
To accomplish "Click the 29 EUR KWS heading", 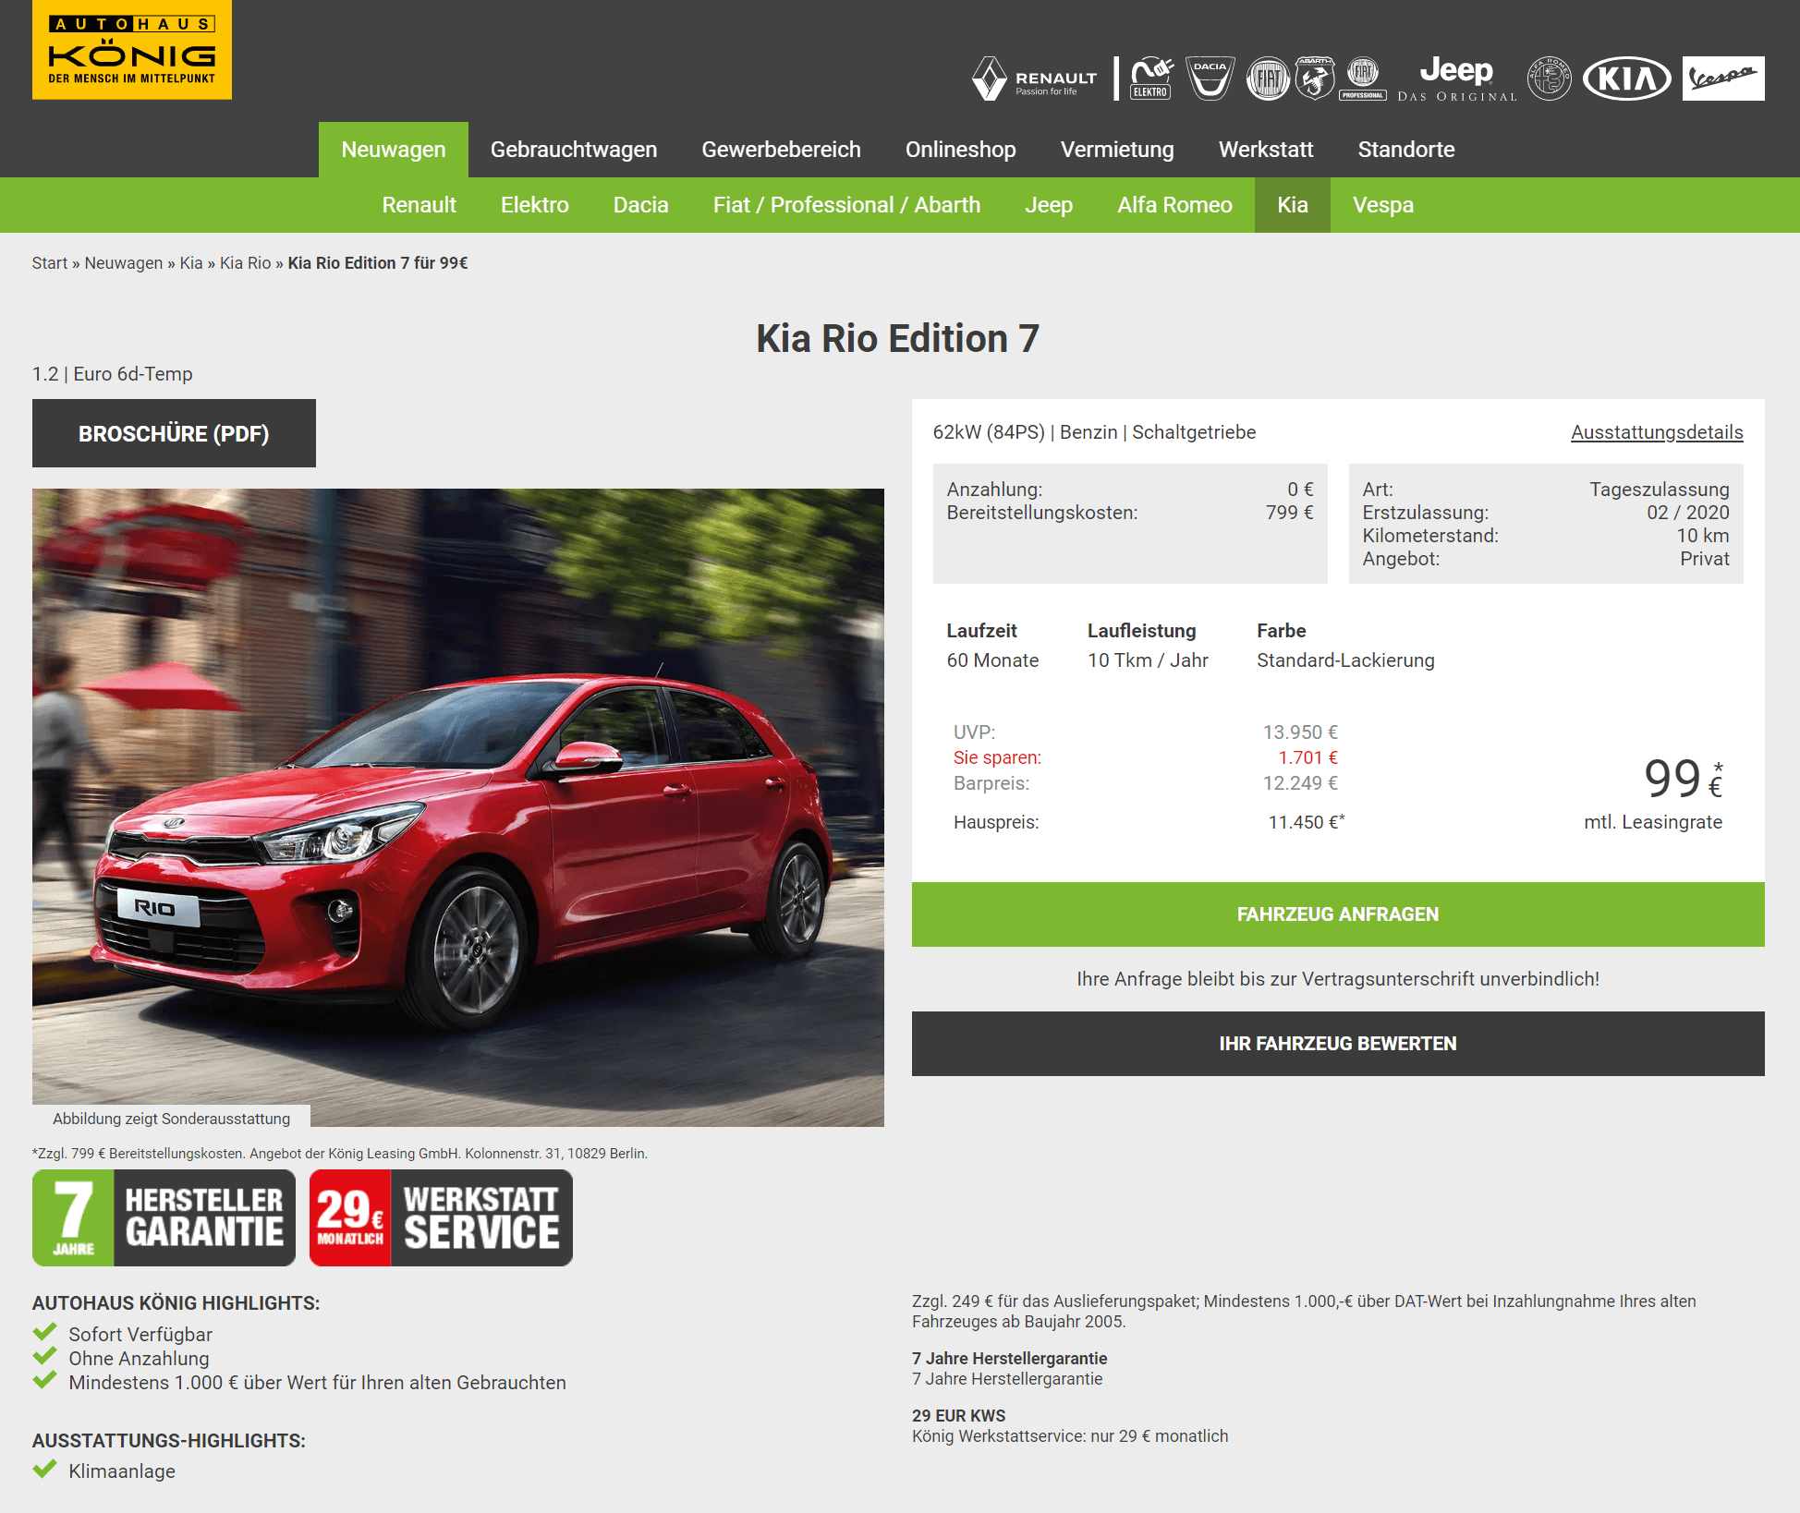I will [958, 1416].
